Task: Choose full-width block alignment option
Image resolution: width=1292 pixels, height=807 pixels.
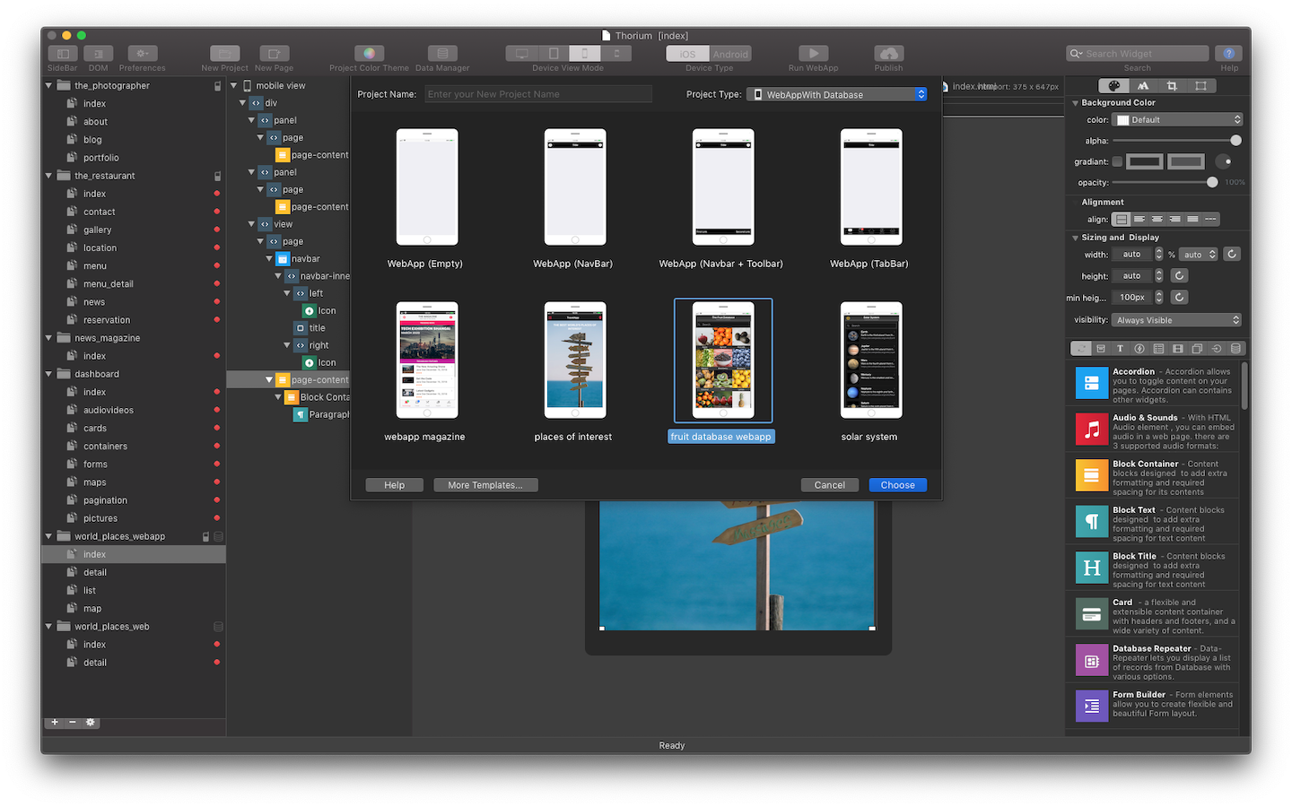Action: (x=1121, y=220)
